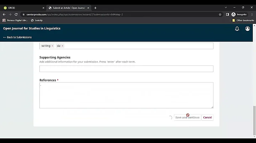Open Other bookmarks folder
The image size is (256, 143).
(243, 20)
